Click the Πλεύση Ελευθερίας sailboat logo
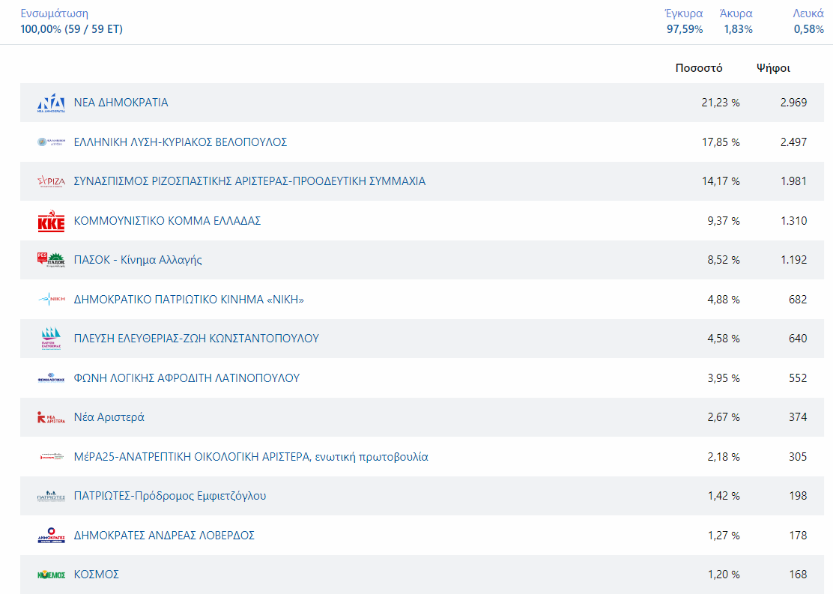The height and width of the screenshot is (594, 833). tap(51, 339)
